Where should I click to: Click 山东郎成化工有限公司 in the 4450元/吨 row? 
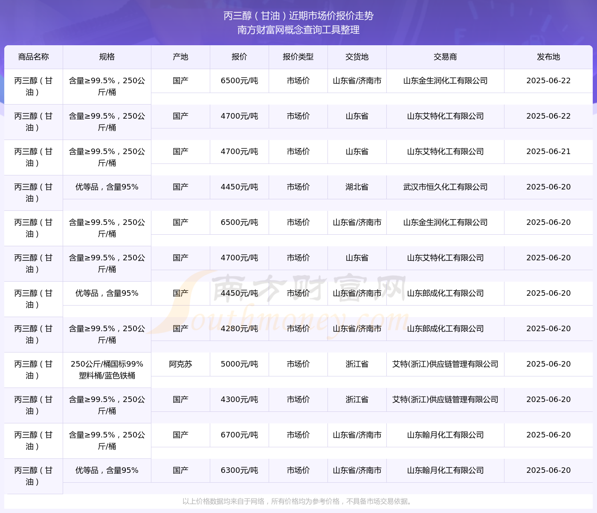(x=445, y=293)
